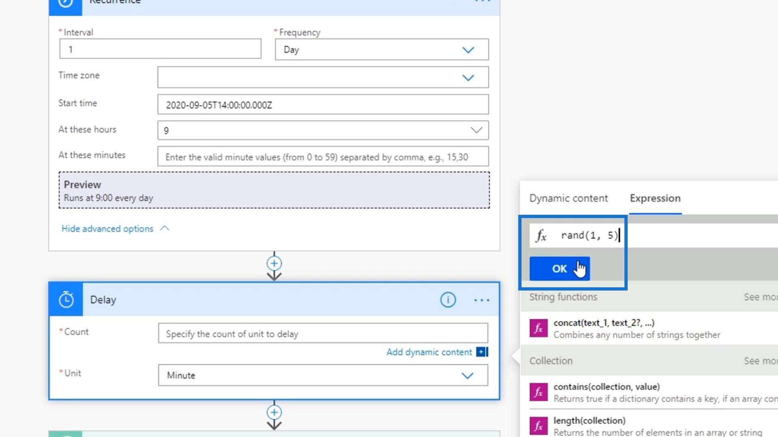Screen dimensions: 778x437
Task: Collapse via Hide advanced options
Action: [x=107, y=229]
